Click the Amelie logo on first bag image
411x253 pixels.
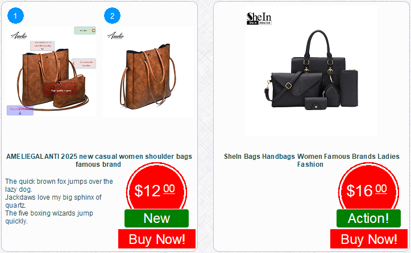(x=19, y=36)
